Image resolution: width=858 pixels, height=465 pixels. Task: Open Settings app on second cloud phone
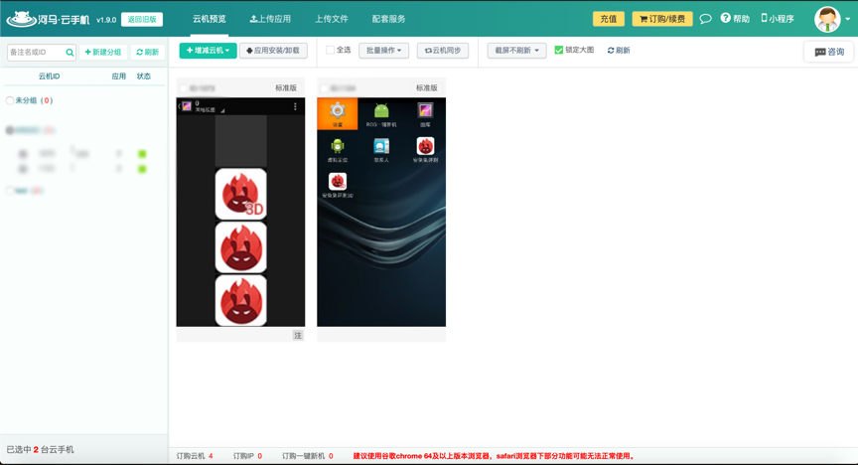(x=338, y=113)
